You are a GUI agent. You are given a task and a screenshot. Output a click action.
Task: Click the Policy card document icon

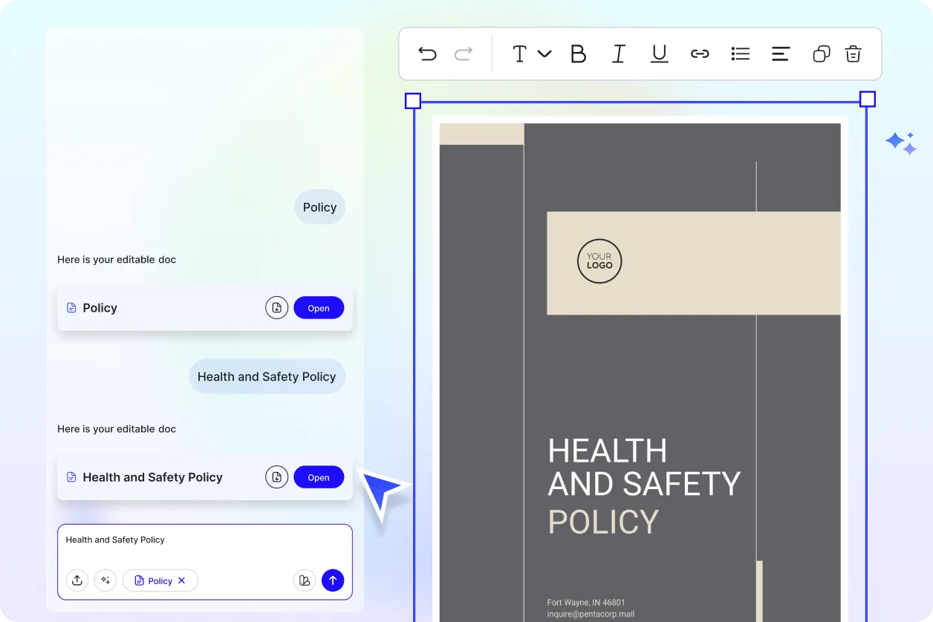pyautogui.click(x=71, y=308)
